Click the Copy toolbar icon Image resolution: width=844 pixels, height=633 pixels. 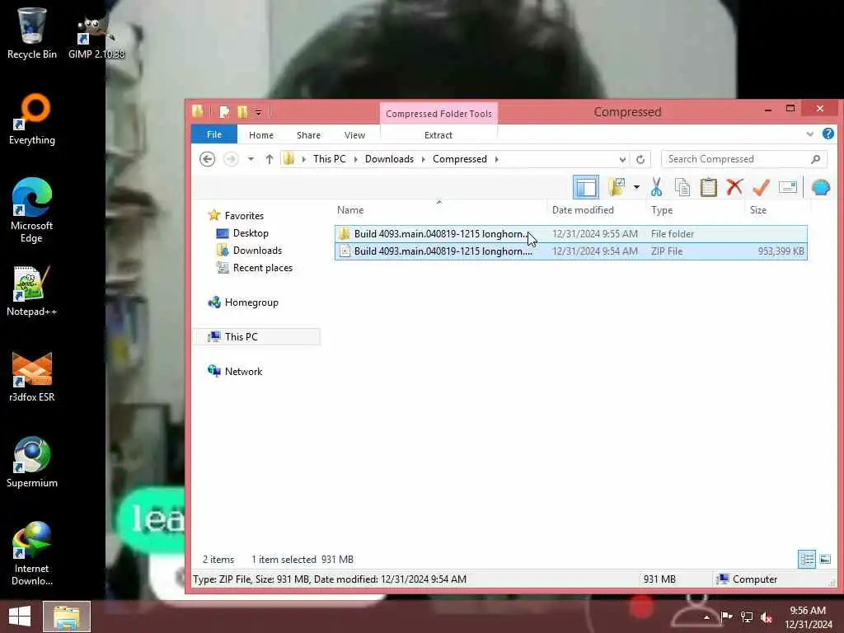coord(682,187)
